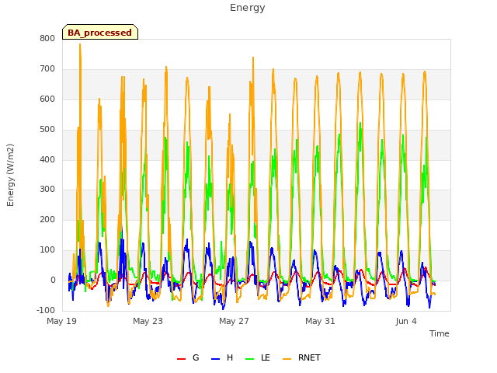Click the Jun 4 x-axis tick label
Image resolution: width=497 pixels, height=373 pixels.
[x=406, y=321]
